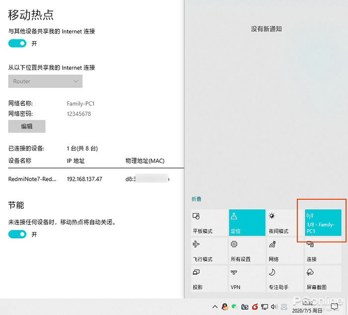The width and height of the screenshot is (348, 315).
Task: Enable 飞行模式 airplane mode tile
Action: 209,251
